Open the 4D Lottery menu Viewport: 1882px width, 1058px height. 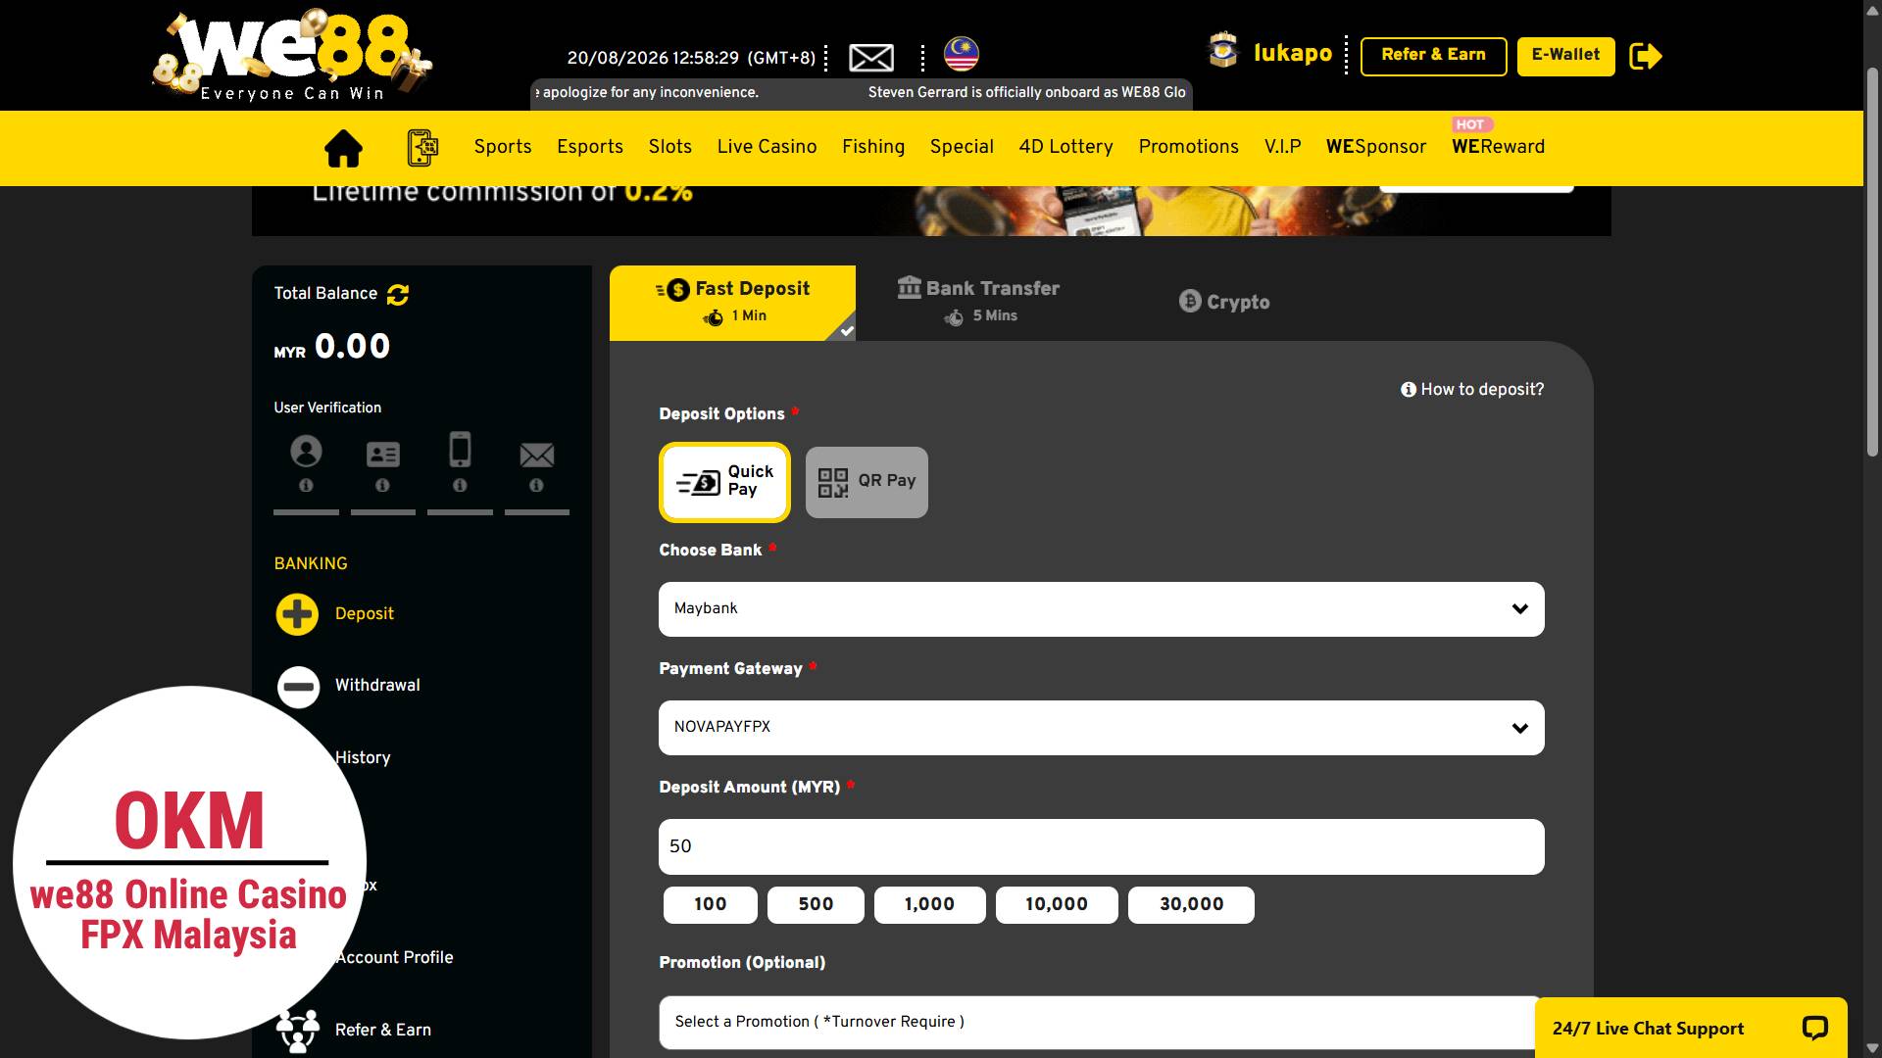(1065, 147)
